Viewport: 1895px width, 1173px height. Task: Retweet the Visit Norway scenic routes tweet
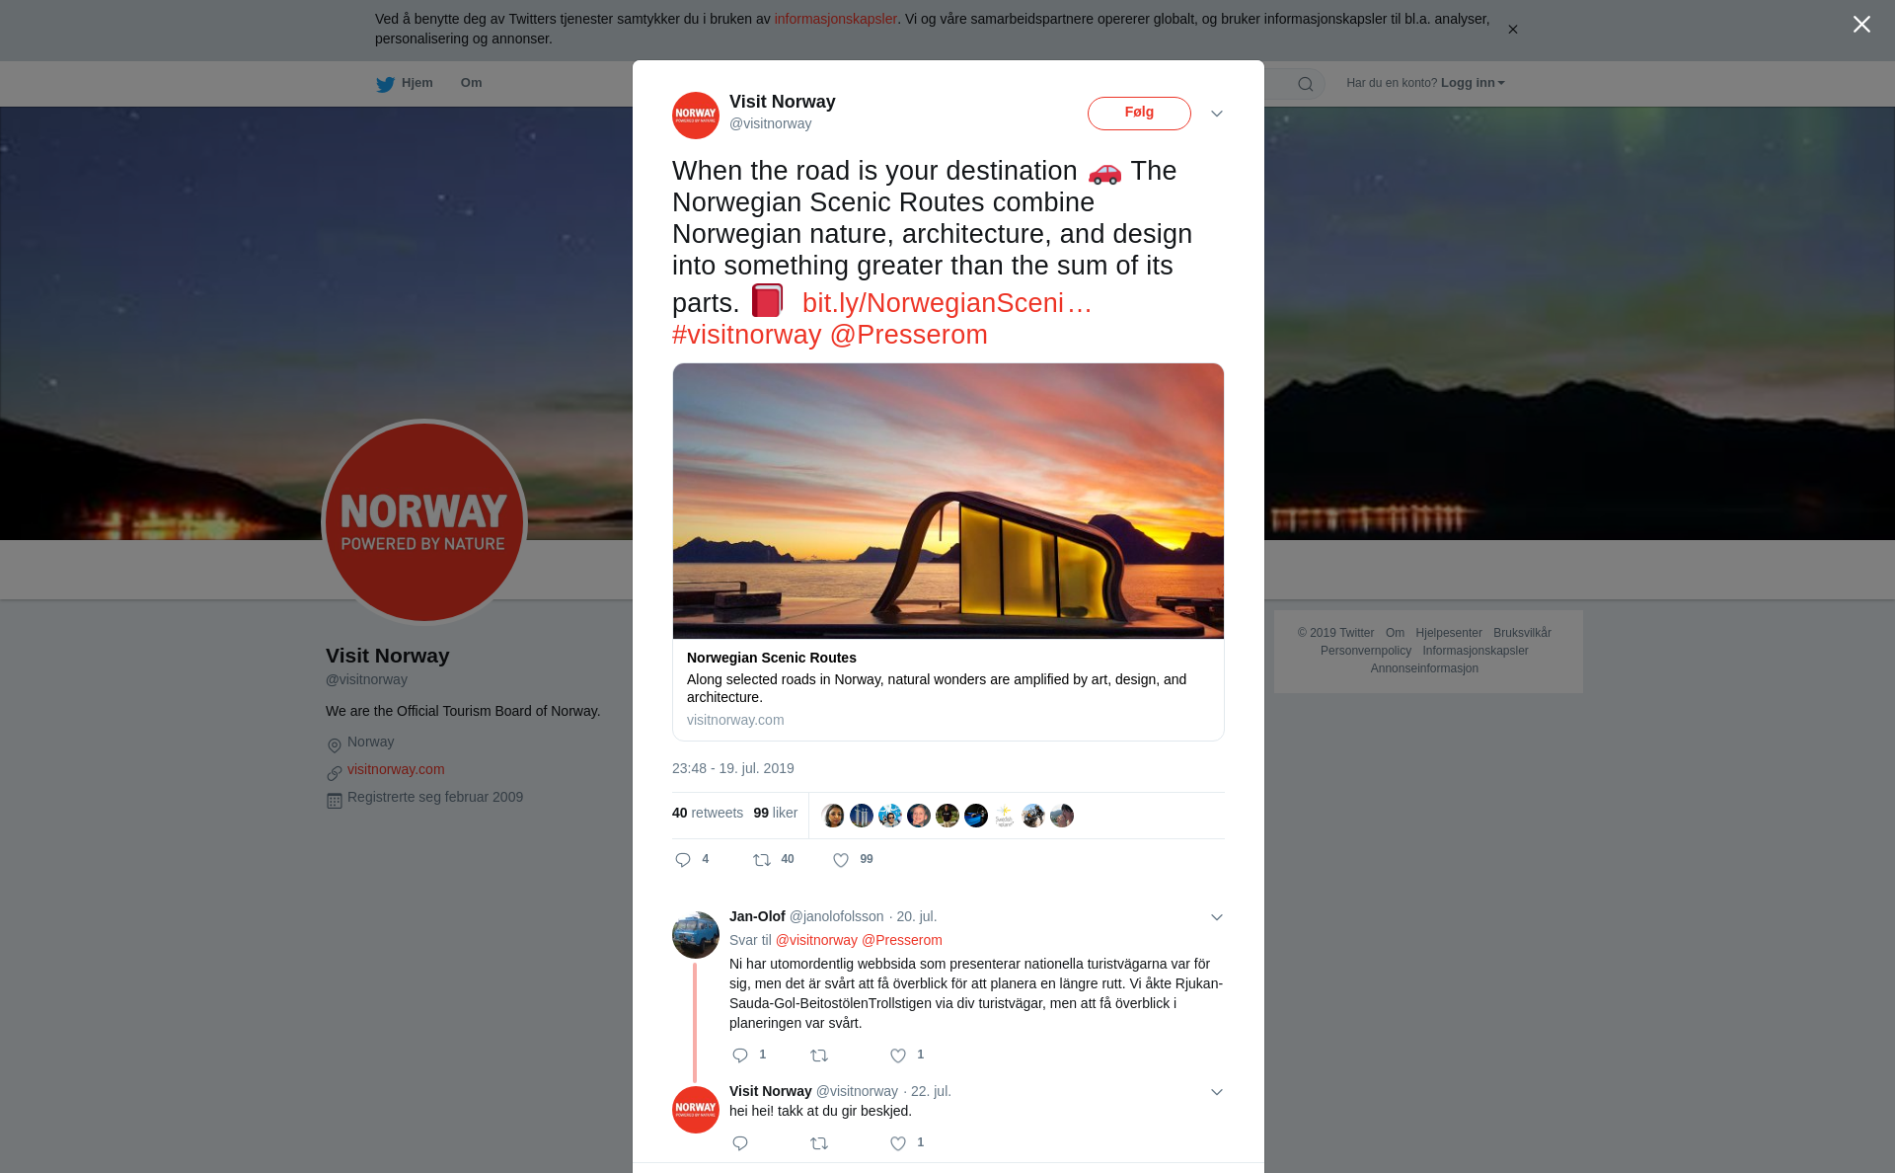click(x=762, y=860)
